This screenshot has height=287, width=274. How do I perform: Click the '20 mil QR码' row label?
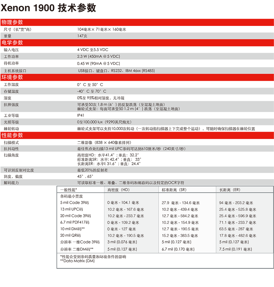[x=70, y=235]
